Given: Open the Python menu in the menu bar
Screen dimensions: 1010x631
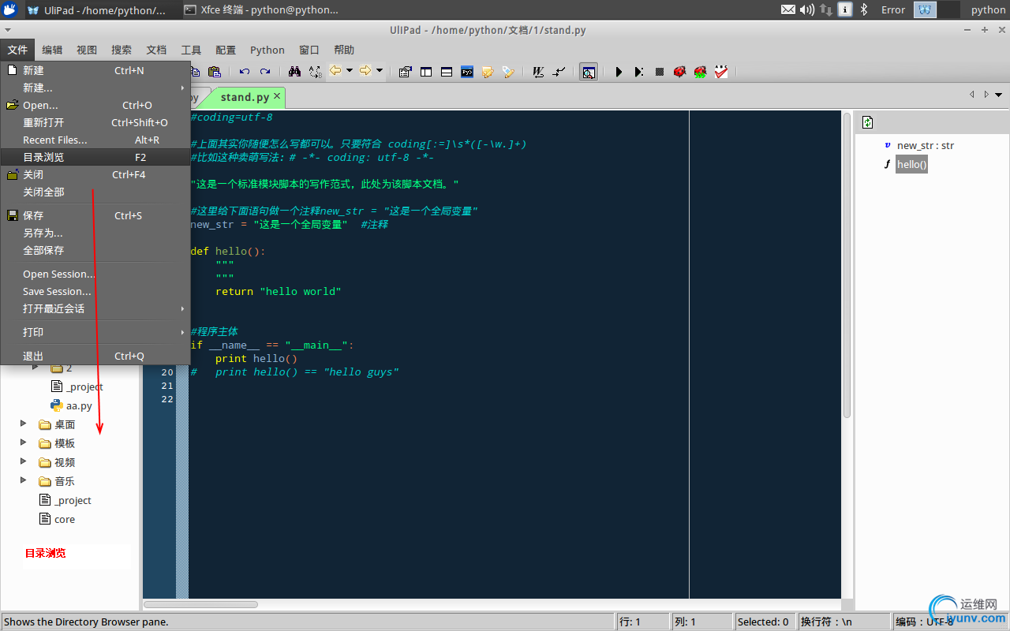Looking at the screenshot, I should pos(267,50).
